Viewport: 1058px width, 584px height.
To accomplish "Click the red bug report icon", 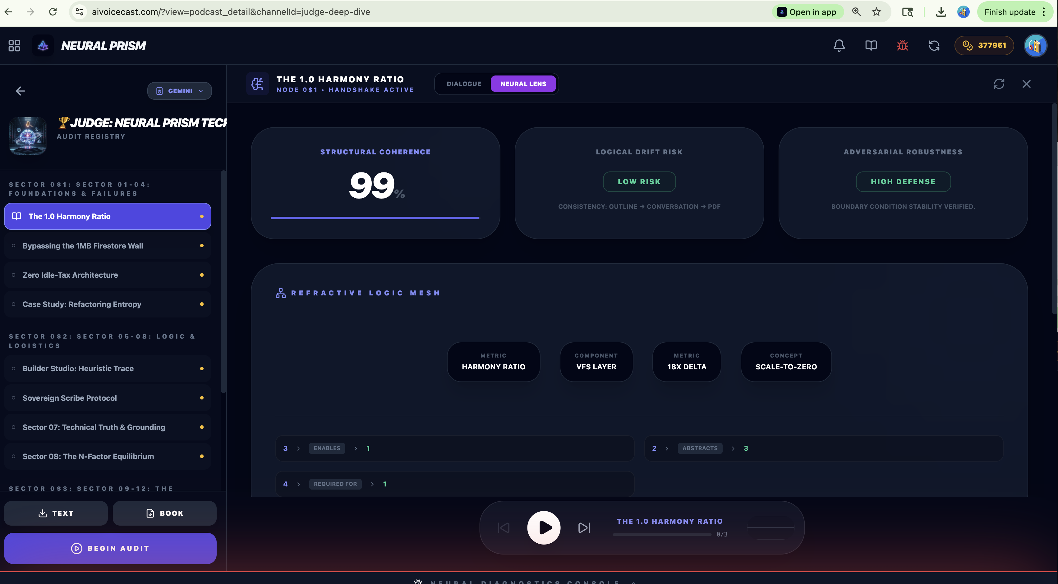I will [x=902, y=45].
